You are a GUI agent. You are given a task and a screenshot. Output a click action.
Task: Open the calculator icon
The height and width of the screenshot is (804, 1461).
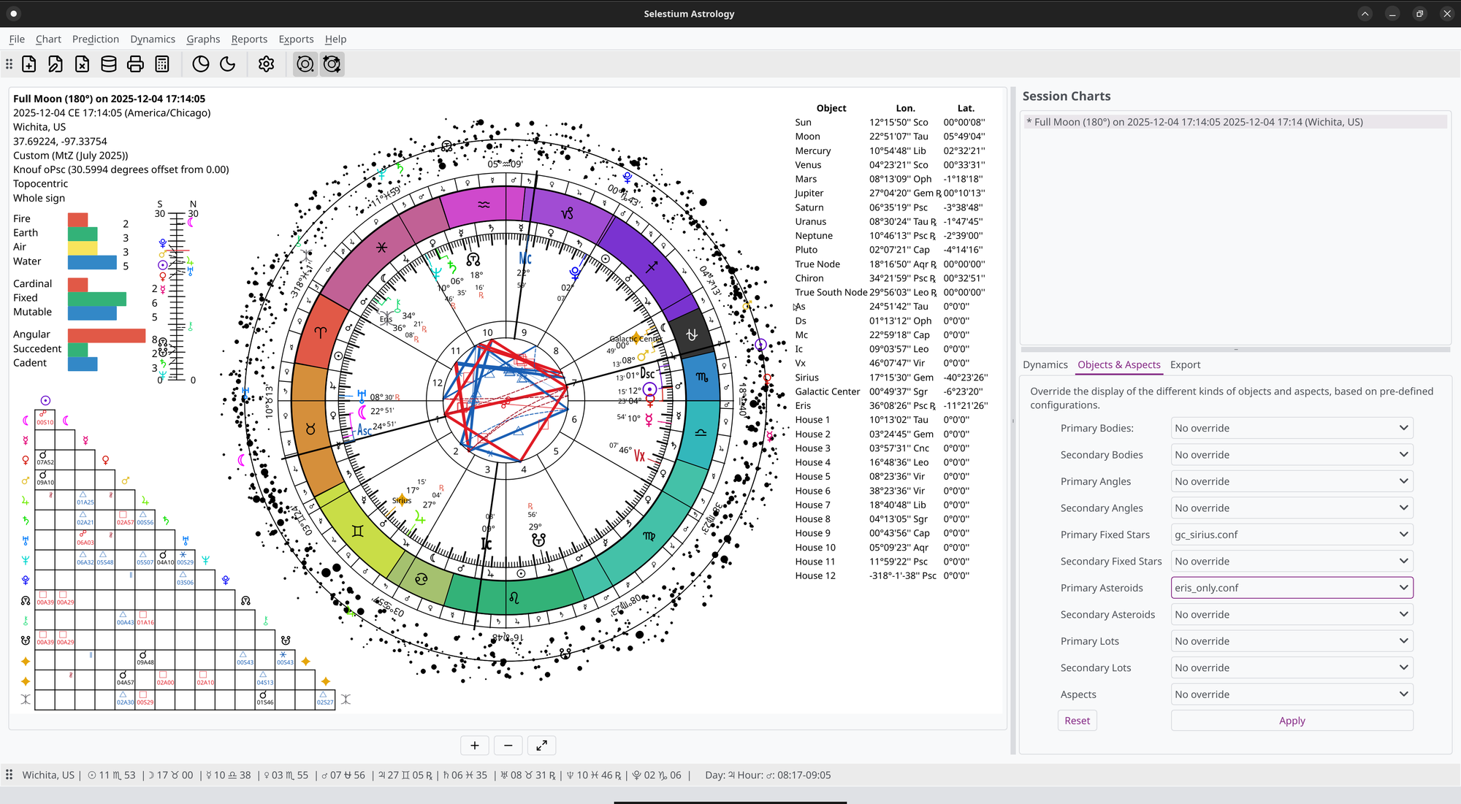point(162,64)
